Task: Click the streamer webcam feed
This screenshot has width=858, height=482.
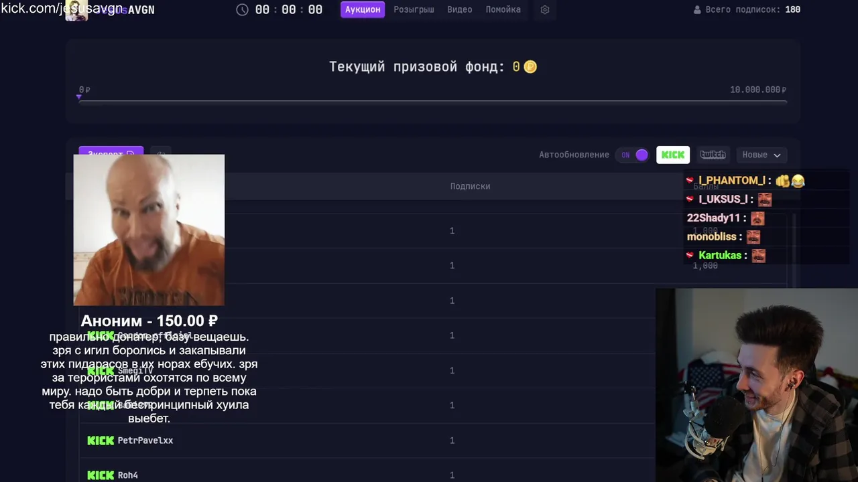Action: click(x=757, y=385)
